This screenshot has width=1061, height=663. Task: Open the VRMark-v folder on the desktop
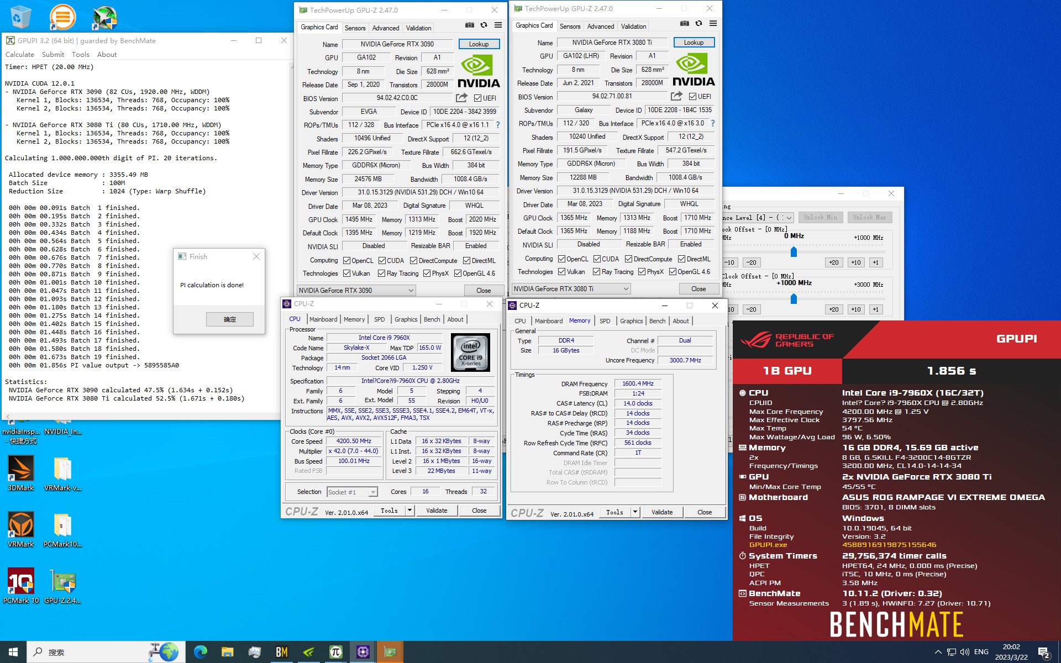coord(62,473)
